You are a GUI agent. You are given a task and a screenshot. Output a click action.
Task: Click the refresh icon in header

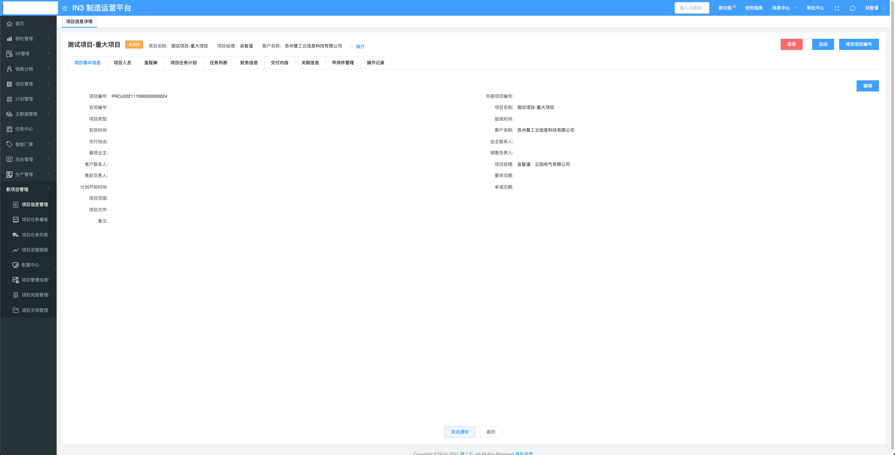[852, 8]
